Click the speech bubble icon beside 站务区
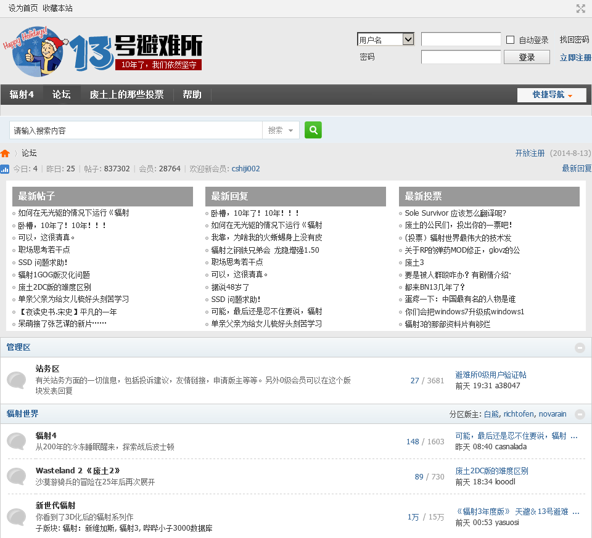 (x=17, y=380)
